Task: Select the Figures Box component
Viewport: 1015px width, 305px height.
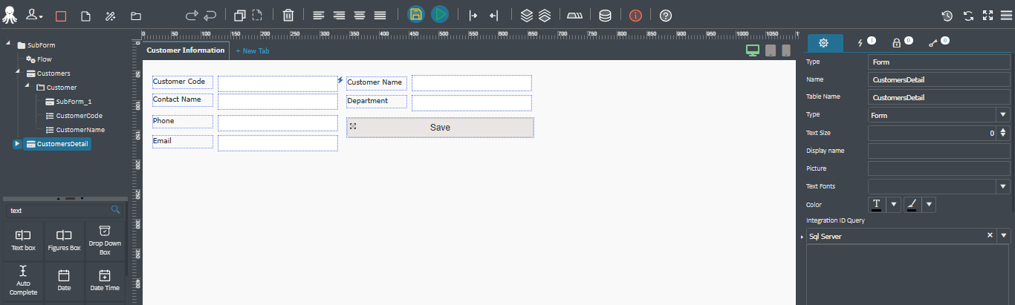Action: coord(64,240)
